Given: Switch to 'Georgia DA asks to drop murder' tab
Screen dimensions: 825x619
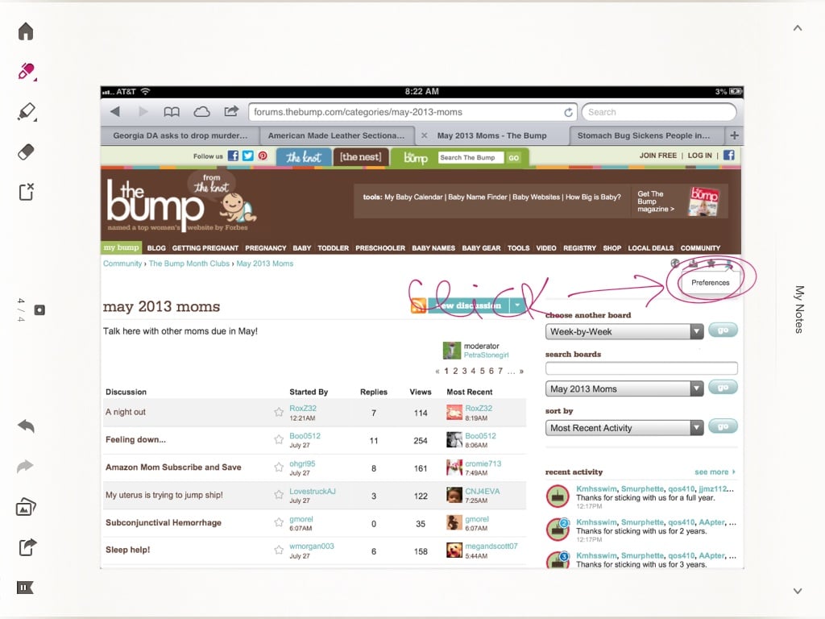Looking at the screenshot, I should 180,135.
